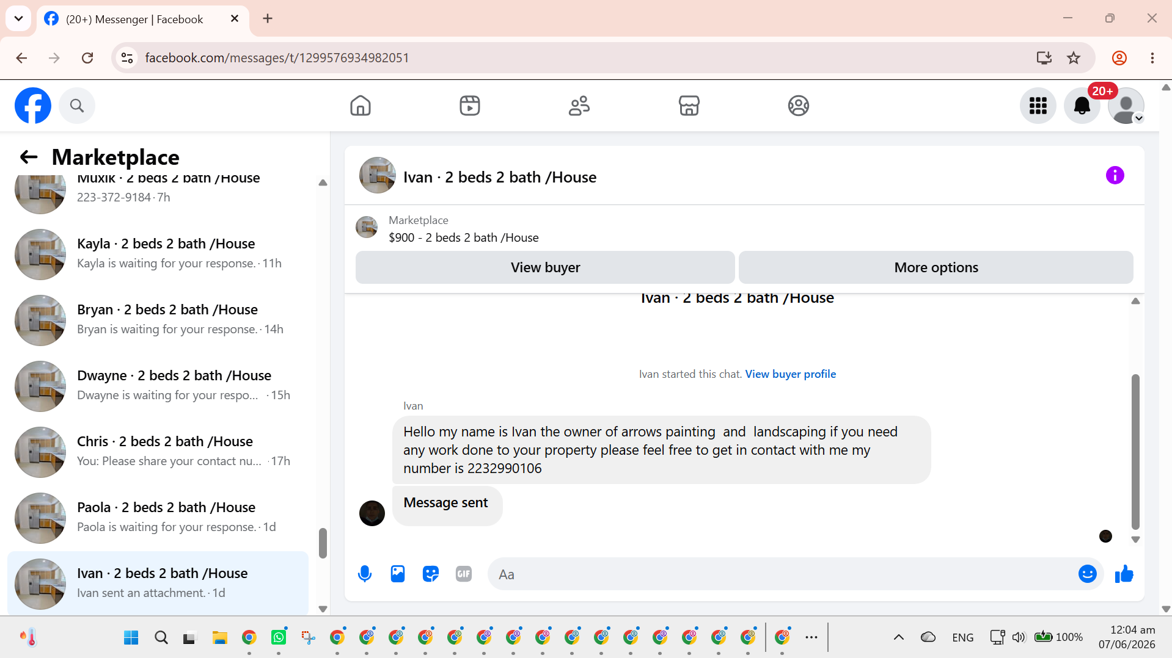Click the browser forward button
The image size is (1172, 658).
[x=54, y=58]
